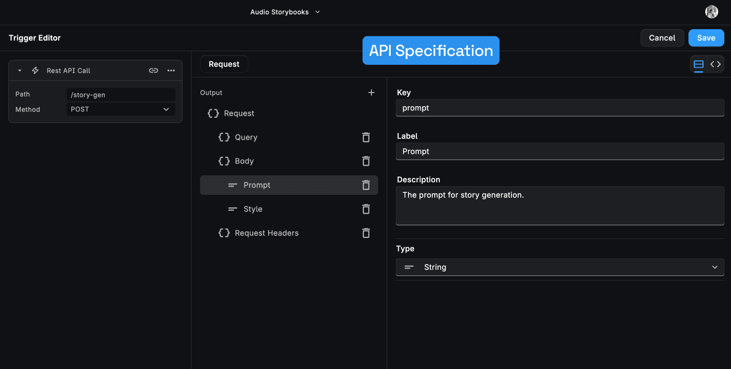Image resolution: width=731 pixels, height=369 pixels.
Task: Open the user profile avatar
Action: point(711,12)
